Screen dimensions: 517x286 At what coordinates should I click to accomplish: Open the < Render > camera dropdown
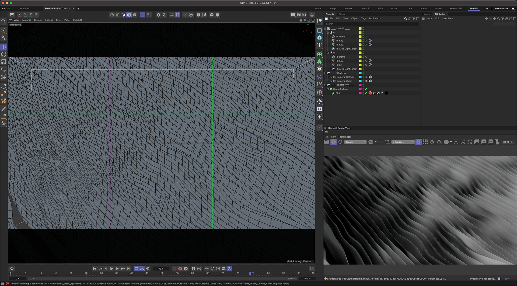tap(403, 142)
